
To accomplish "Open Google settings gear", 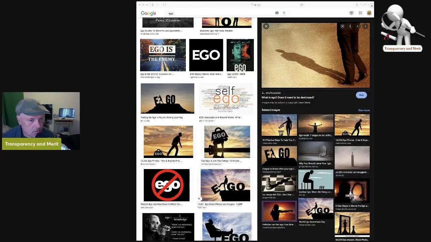I will pyautogui.click(x=351, y=13).
